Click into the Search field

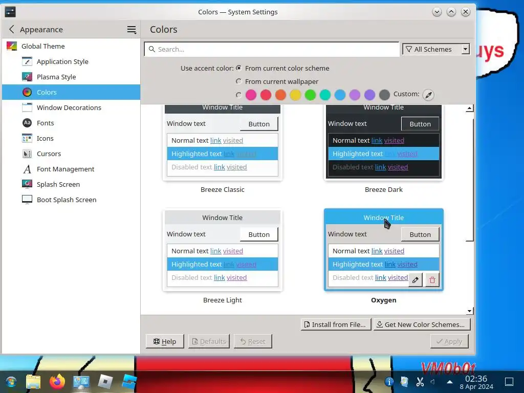coord(272,50)
